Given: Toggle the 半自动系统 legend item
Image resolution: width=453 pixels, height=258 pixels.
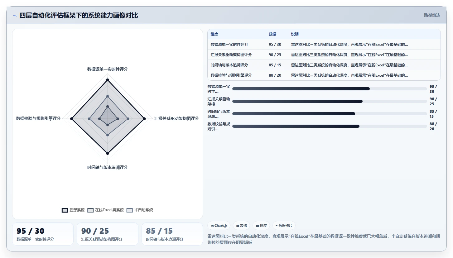Looking at the screenshot, I should (x=140, y=210).
